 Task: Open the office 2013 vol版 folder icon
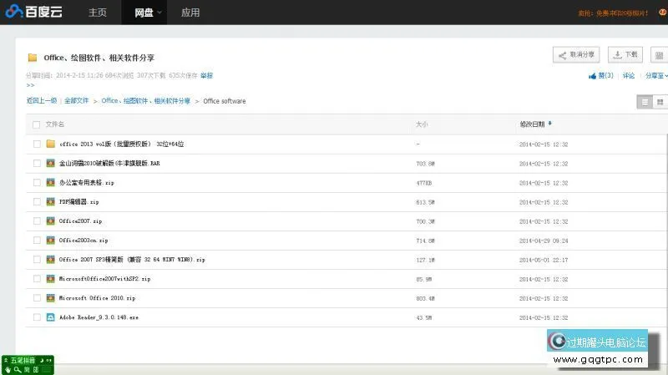click(51, 144)
